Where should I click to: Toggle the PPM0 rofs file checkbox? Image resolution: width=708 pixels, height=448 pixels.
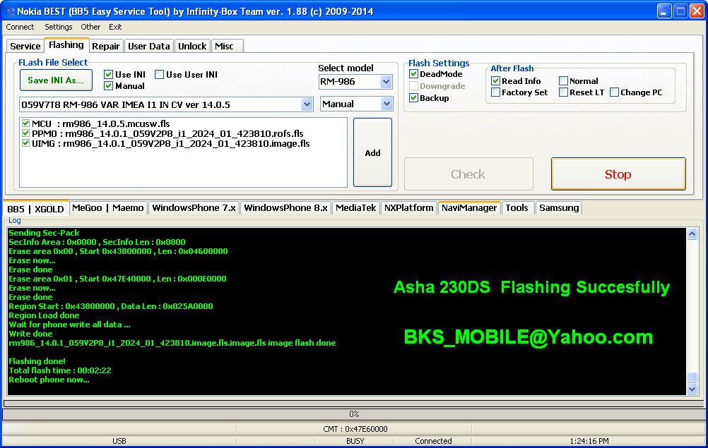click(25, 133)
